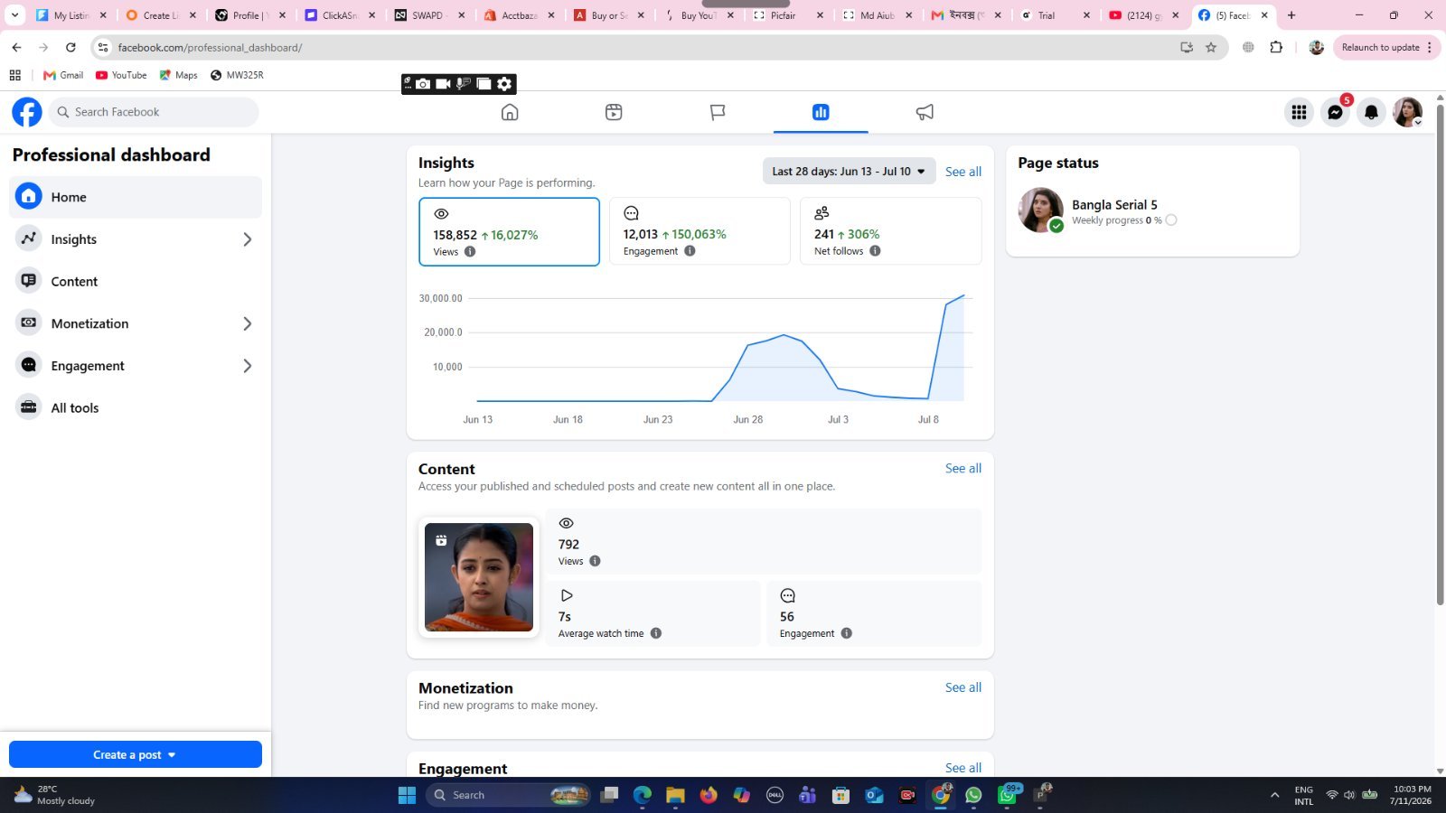Reload the page with browser refresh icon
Viewport: 1446px width, 813px height.
point(70,47)
